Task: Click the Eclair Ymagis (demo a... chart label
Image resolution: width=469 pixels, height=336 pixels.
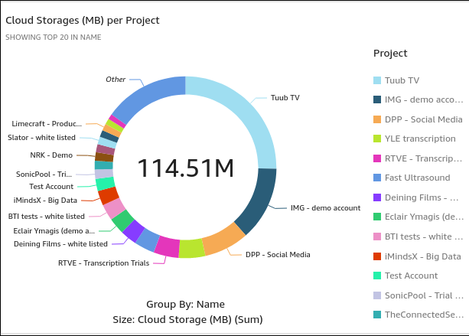Action: tap(54, 231)
